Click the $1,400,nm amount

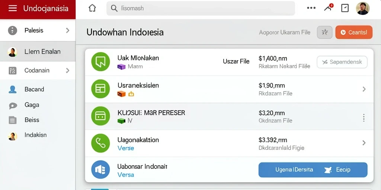tap(273, 58)
